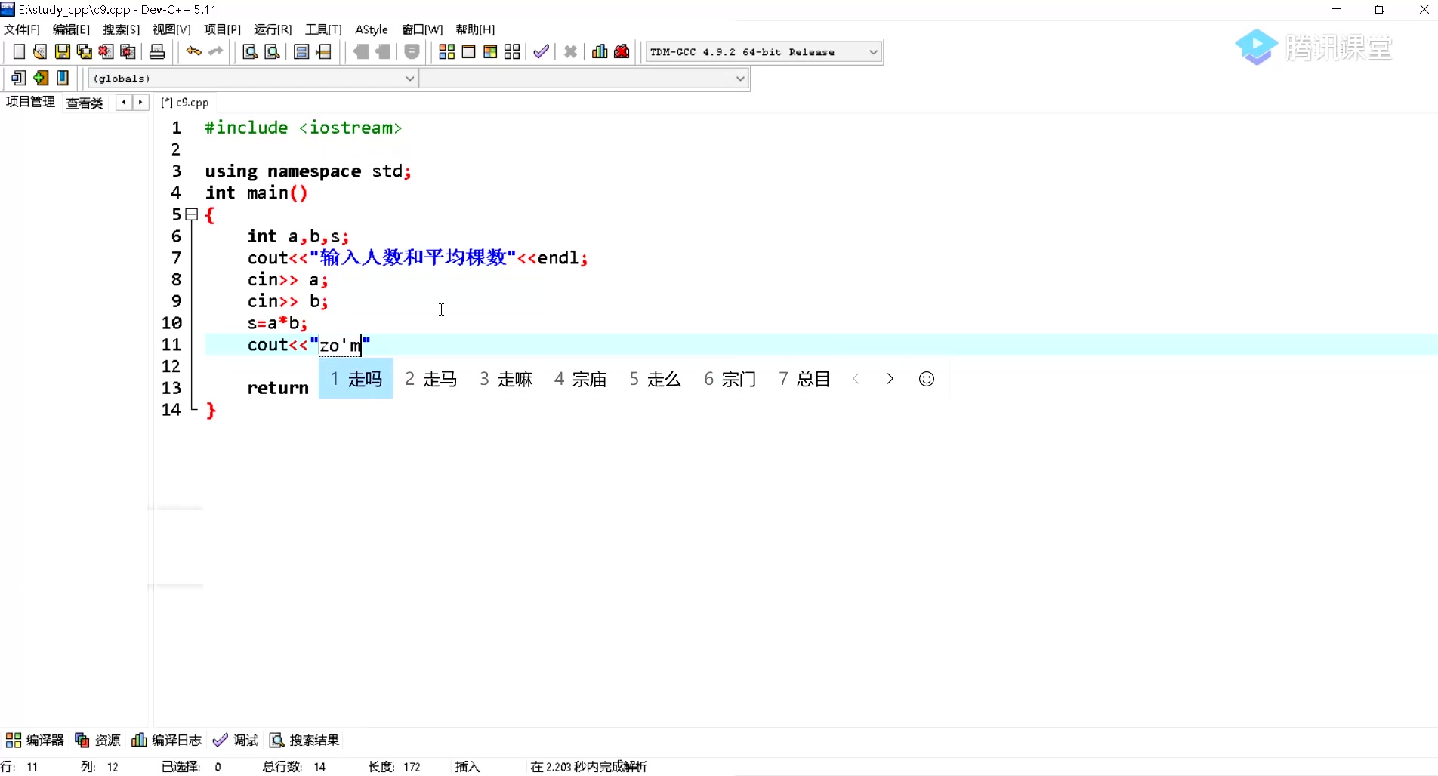The height and width of the screenshot is (776, 1438).
Task: Open an existing file from toolbar
Action: point(39,51)
